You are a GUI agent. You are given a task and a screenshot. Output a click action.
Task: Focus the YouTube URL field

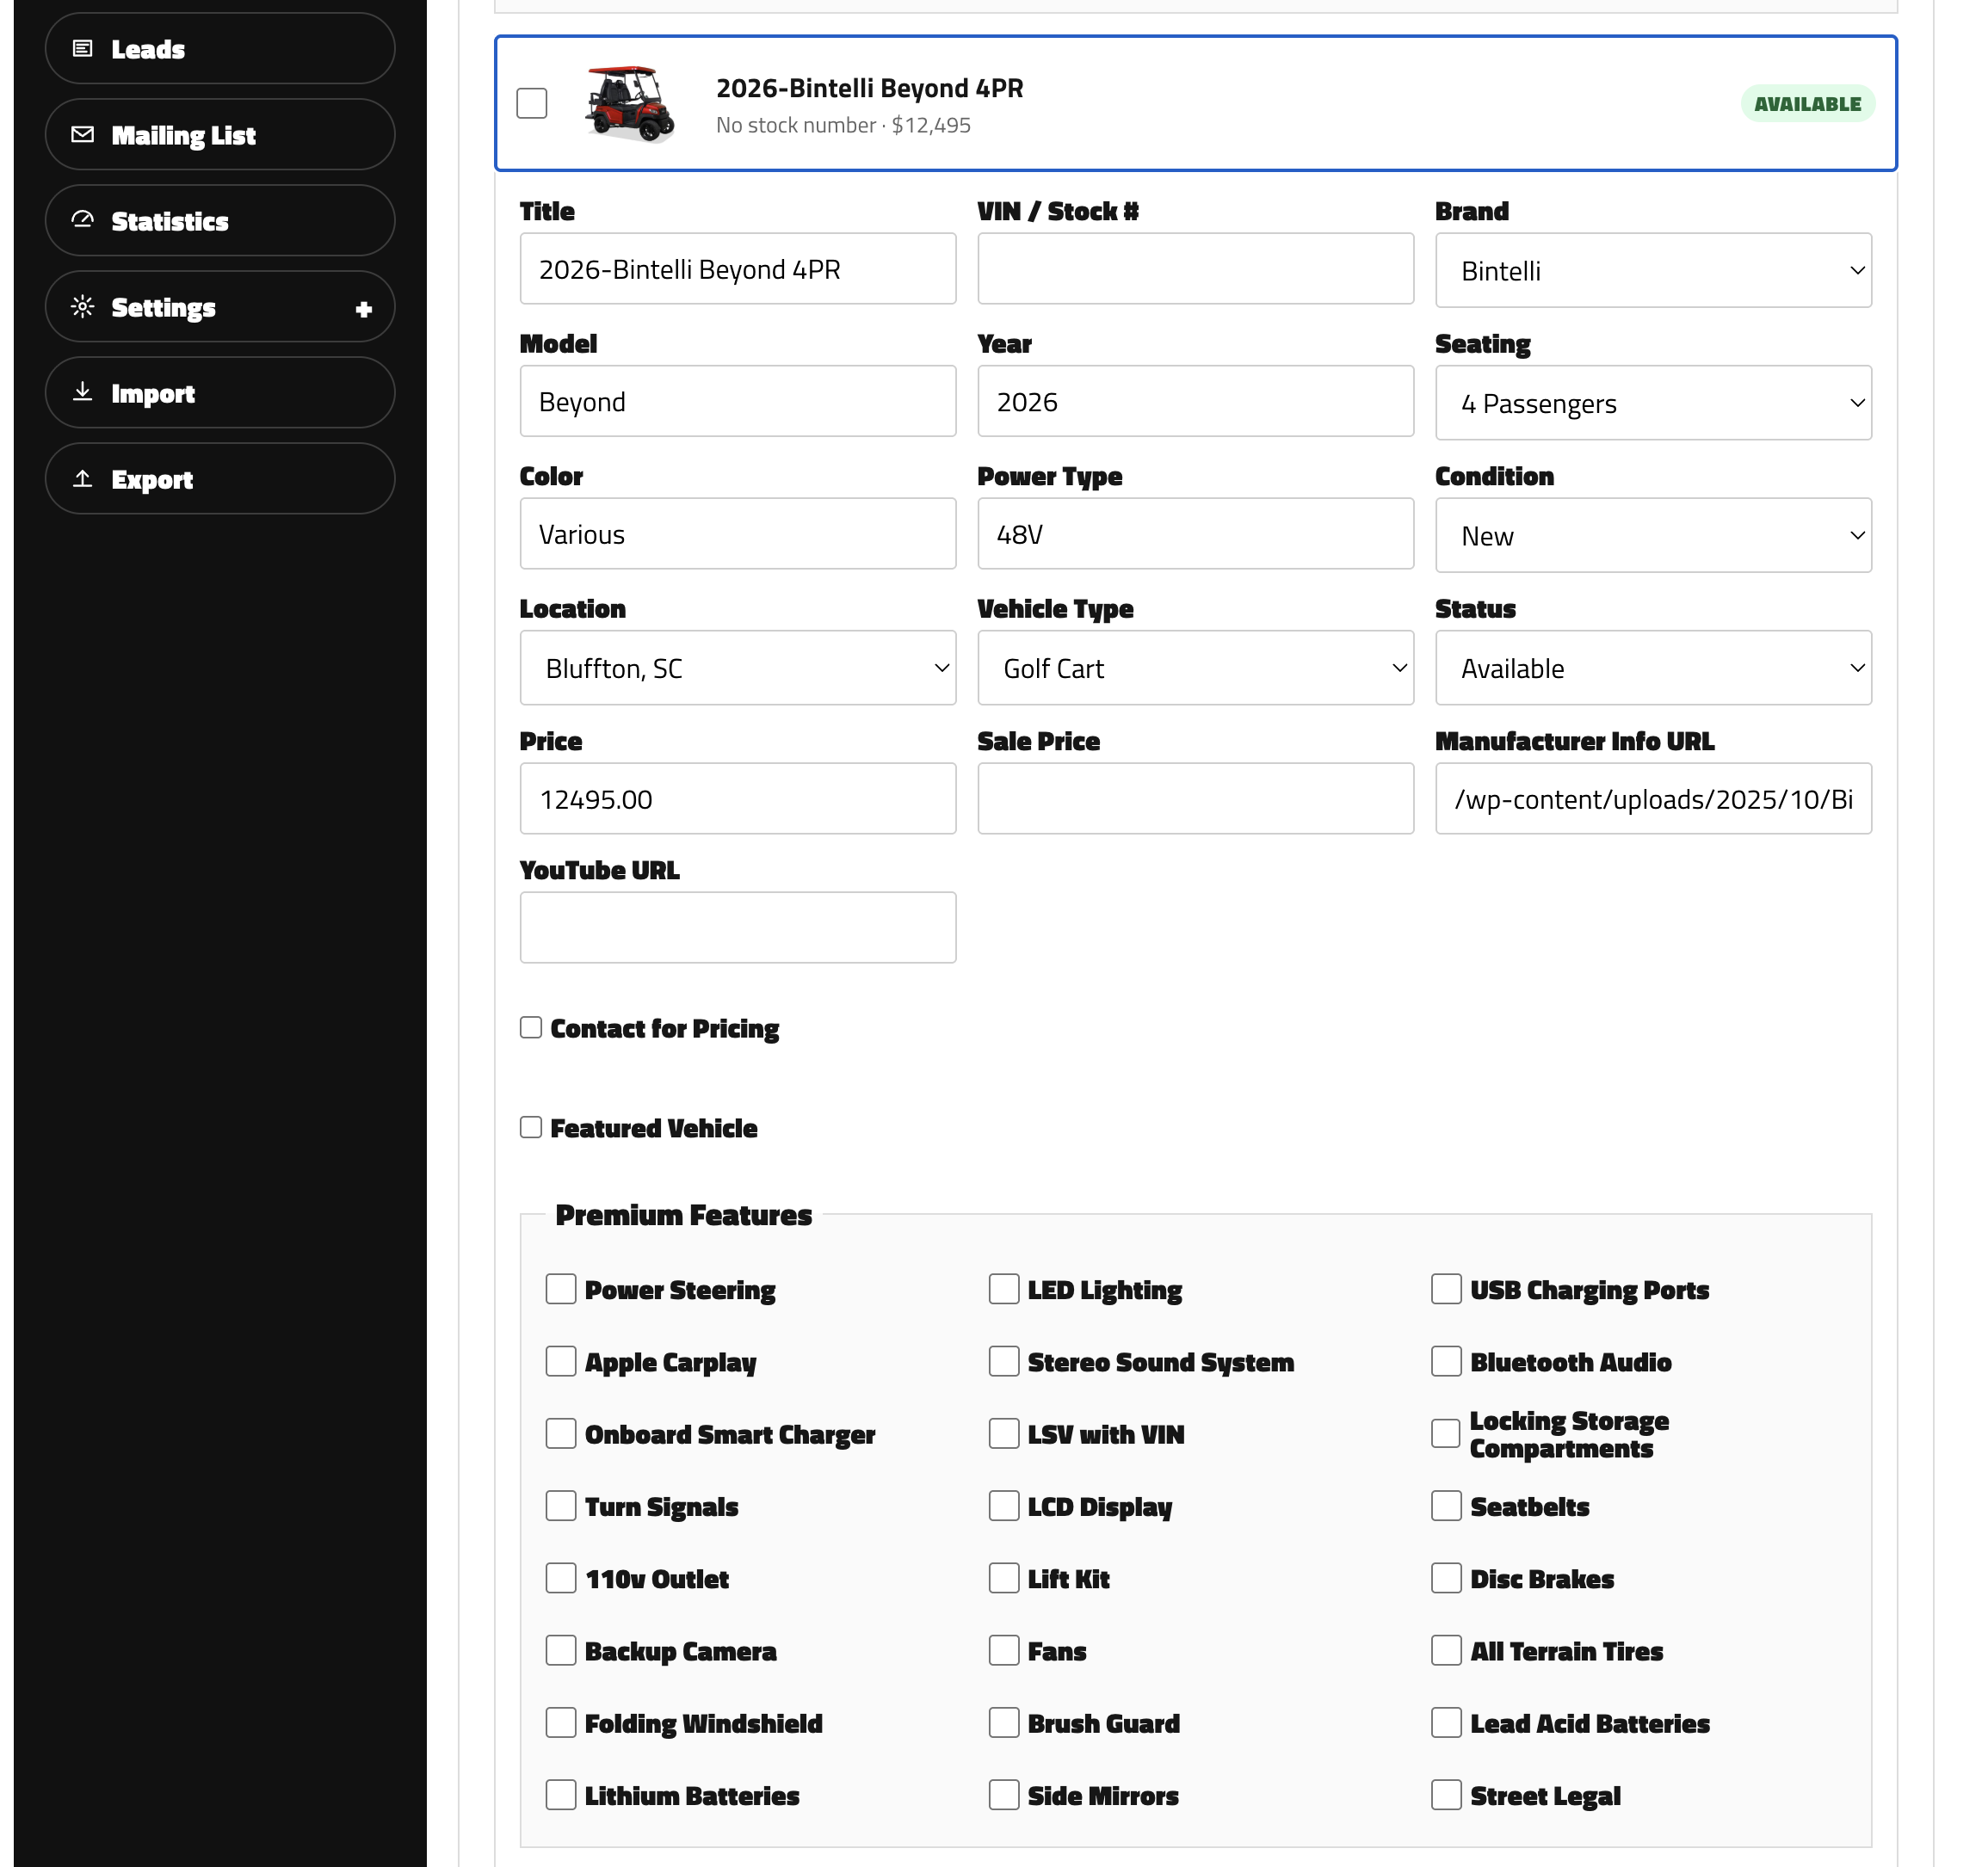(737, 927)
